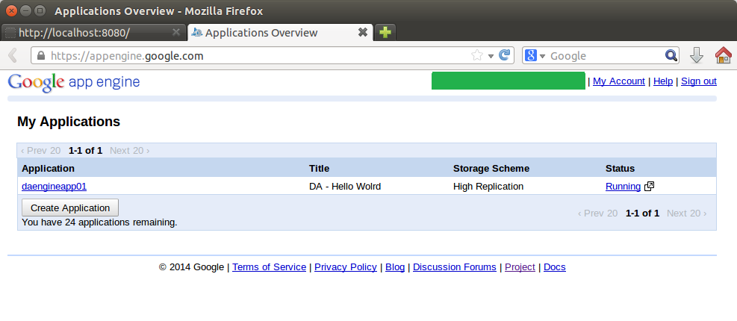This screenshot has width=737, height=321.
Task: Reload the page with the refresh icon
Action: [x=505, y=56]
